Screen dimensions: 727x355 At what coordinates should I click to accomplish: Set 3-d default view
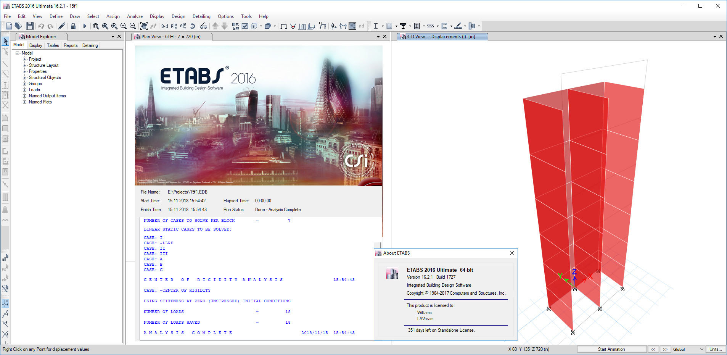coord(165,26)
